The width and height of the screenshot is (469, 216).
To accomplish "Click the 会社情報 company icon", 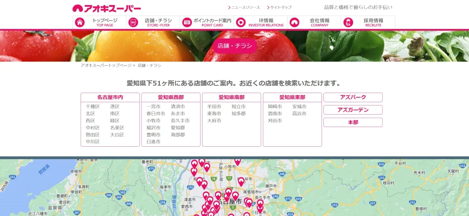I will (x=294, y=22).
